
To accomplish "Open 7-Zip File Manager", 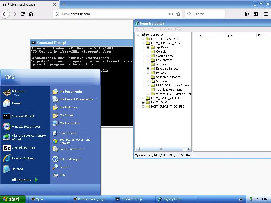I will [x=19, y=148].
